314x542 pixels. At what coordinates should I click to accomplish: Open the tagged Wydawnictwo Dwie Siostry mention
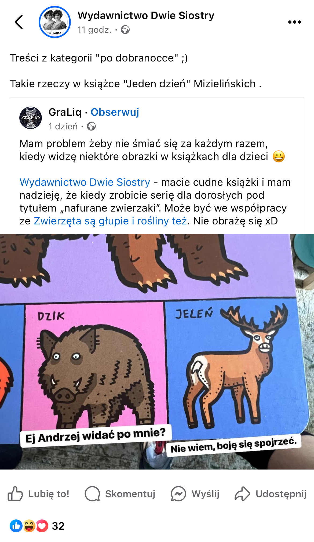point(85,182)
